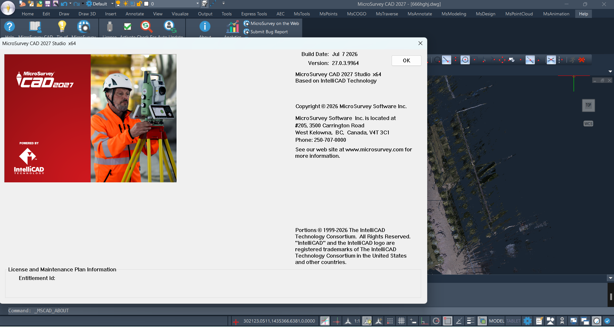Click the fullscreen monitor icon in status bar

pyautogui.click(x=574, y=321)
